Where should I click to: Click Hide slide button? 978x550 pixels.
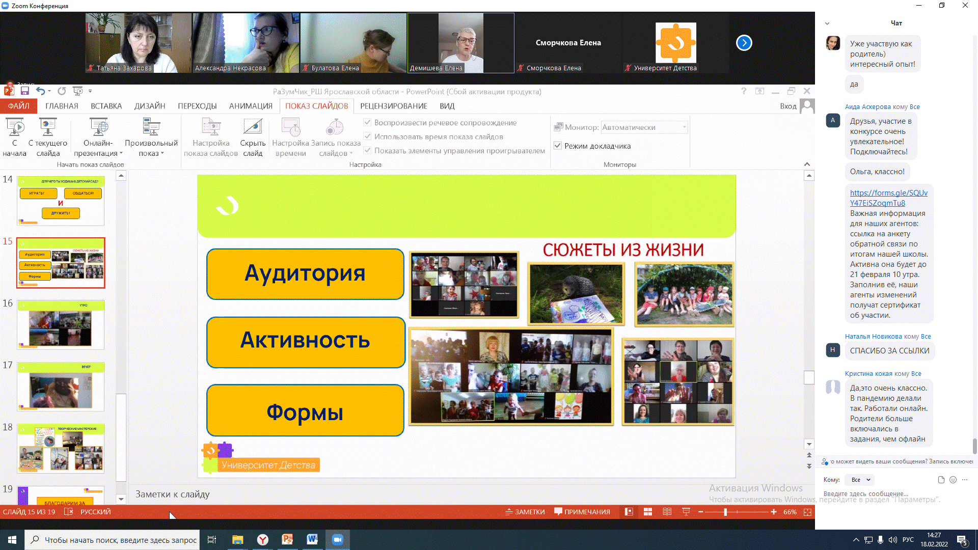pyautogui.click(x=253, y=137)
